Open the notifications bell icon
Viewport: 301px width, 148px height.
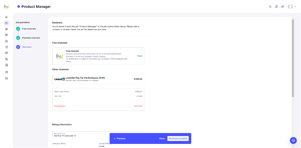[276, 6]
